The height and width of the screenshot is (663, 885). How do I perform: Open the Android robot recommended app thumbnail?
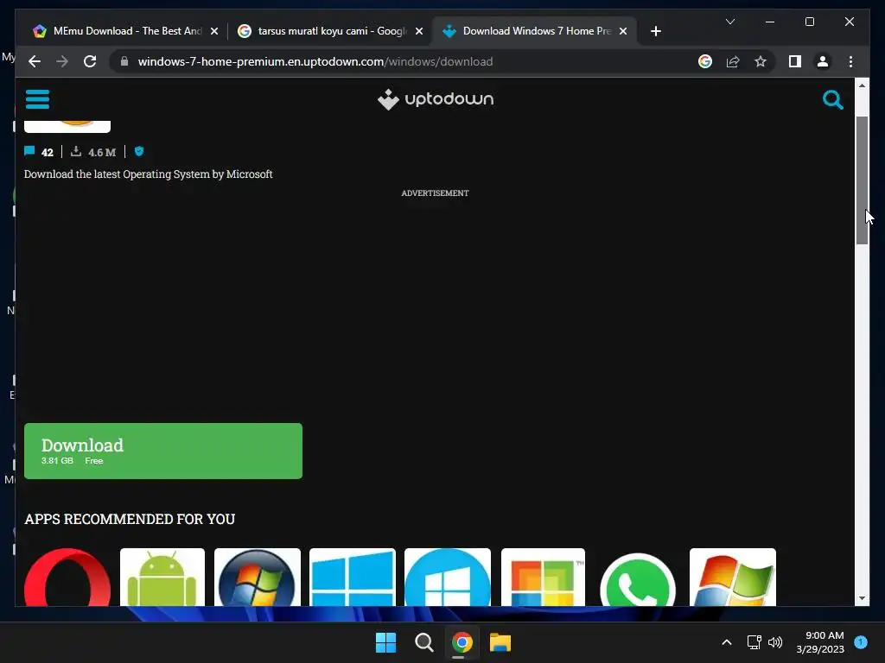[162, 578]
